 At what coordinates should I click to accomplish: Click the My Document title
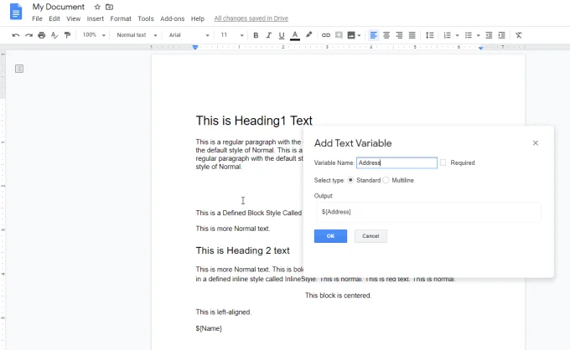[x=59, y=7]
